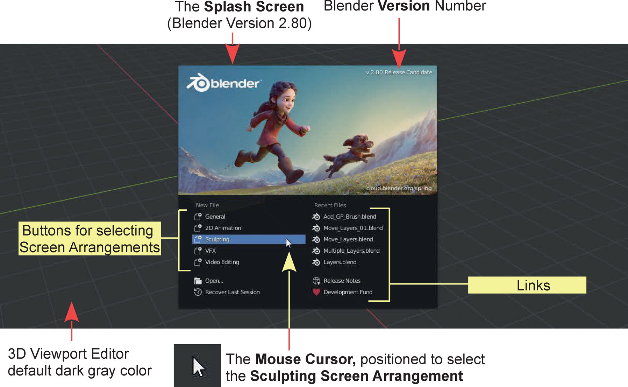Image resolution: width=628 pixels, height=387 pixels.
Task: Click the Recover Last Session clock icon
Action: coord(198,292)
